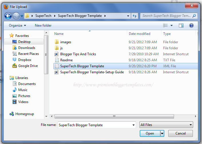
Task: Toggle the preview pane icon
Action: pos(181,25)
